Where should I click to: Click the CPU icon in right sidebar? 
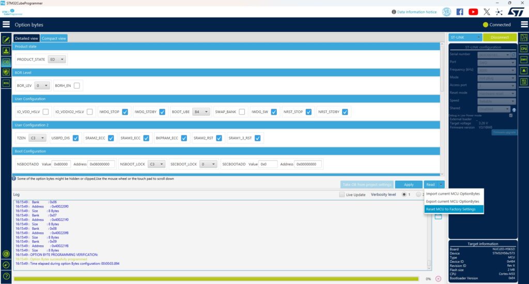click(x=523, y=49)
